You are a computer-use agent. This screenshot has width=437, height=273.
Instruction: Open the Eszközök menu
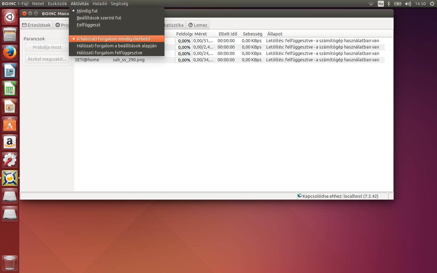click(x=57, y=4)
